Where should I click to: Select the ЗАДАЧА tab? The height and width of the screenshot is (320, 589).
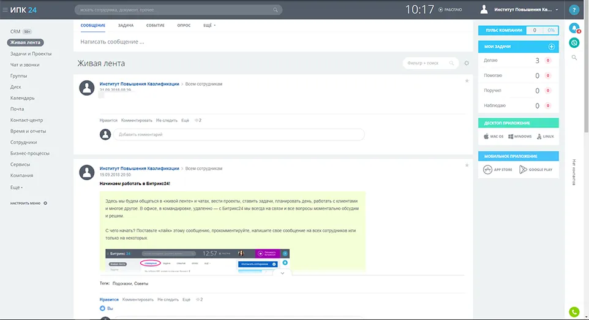(x=126, y=25)
